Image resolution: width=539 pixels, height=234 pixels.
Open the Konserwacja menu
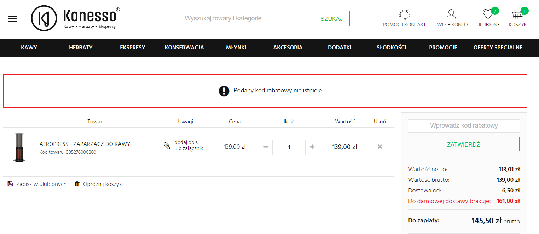(x=184, y=48)
